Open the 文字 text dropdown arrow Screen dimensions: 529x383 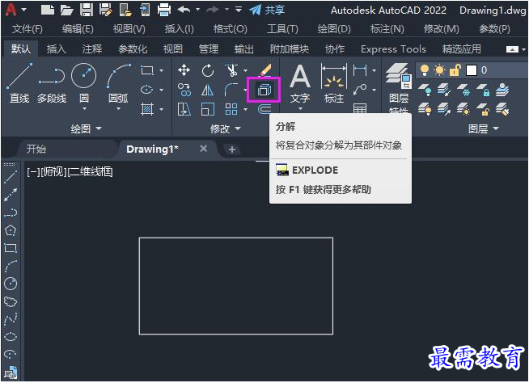point(300,108)
